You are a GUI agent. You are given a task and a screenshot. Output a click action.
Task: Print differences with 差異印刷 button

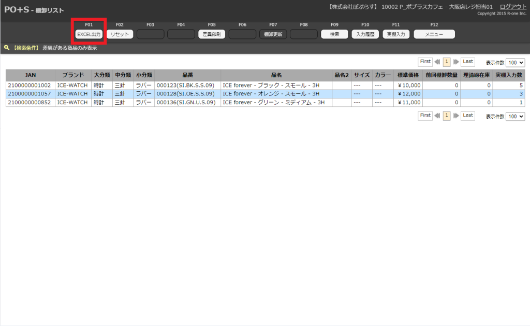coord(212,34)
